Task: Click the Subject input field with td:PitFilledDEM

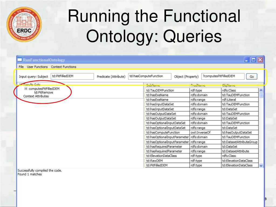Action: click(x=72, y=76)
